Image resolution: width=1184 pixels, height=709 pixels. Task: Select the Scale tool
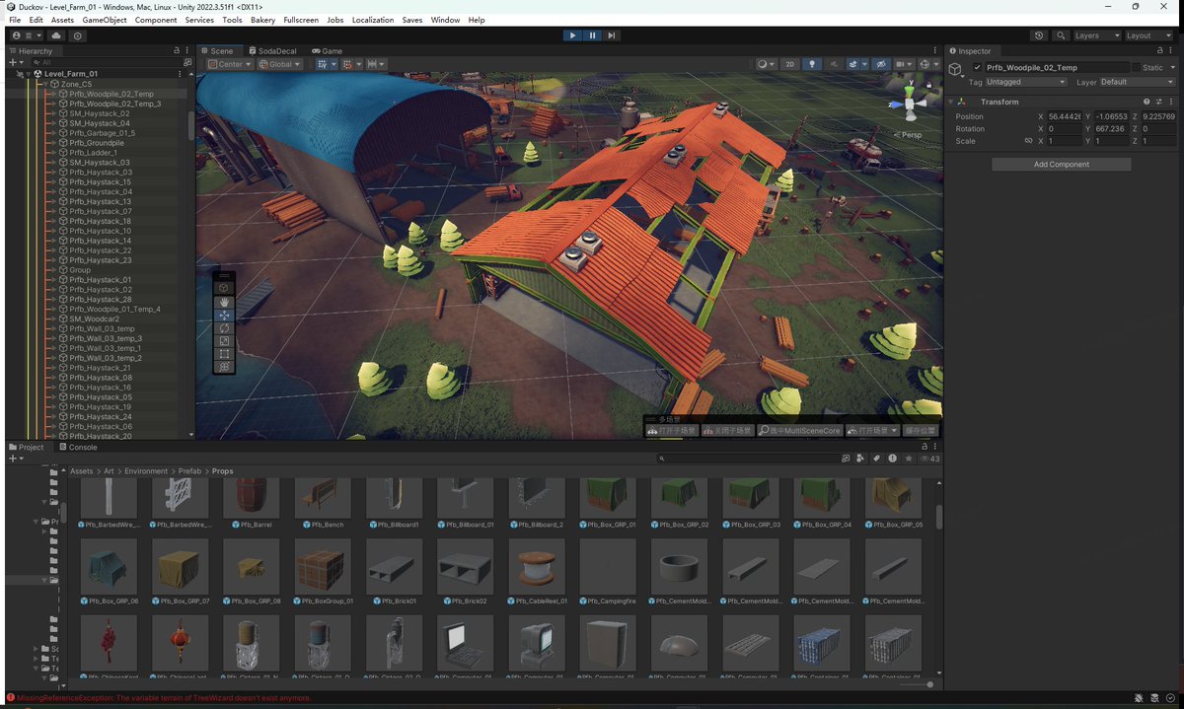pos(225,341)
